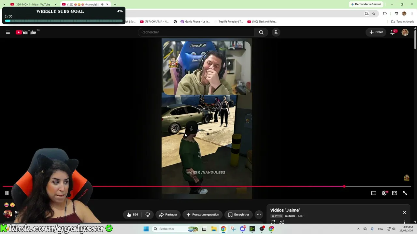Toggle subtitles on the video player
This screenshot has height=234, width=417.
point(374,193)
